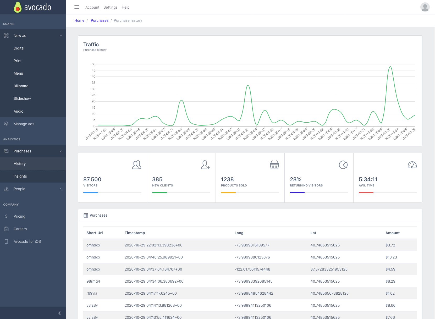435x319 pixels.
Task: Select the $10.23 amount cell
Action: coord(391,257)
